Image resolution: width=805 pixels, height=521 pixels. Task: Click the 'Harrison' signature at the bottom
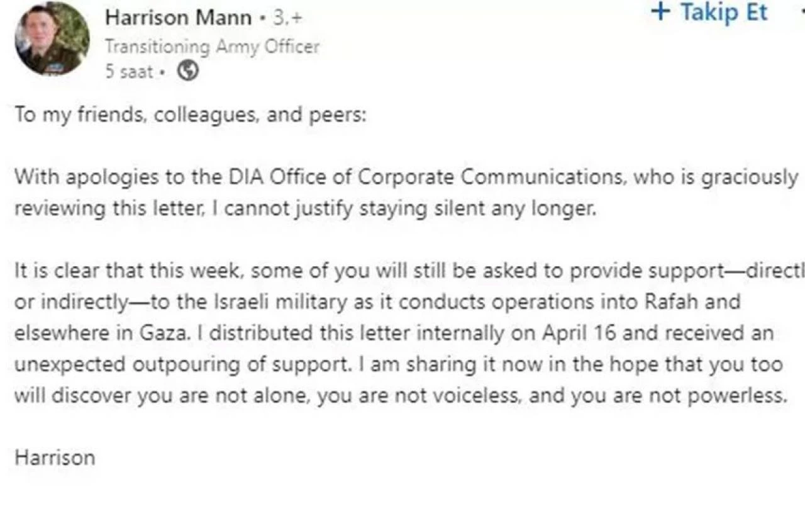pyautogui.click(x=55, y=457)
